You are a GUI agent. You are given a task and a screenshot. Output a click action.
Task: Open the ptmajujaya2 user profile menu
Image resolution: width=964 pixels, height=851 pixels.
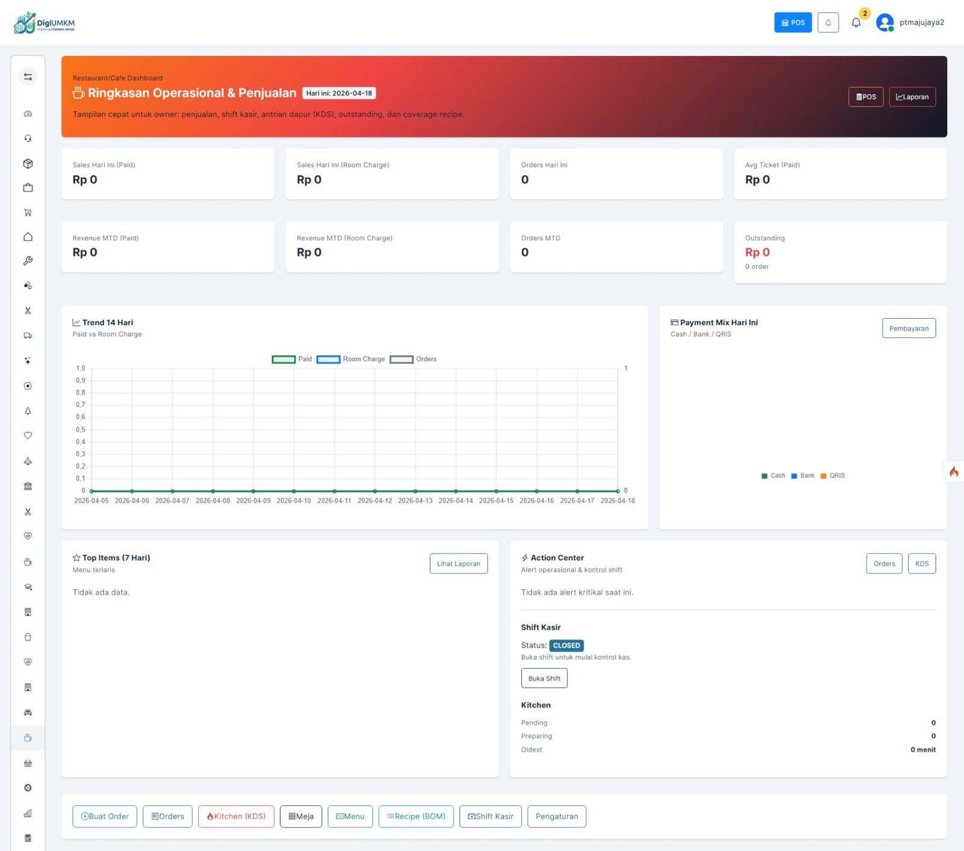tap(910, 23)
